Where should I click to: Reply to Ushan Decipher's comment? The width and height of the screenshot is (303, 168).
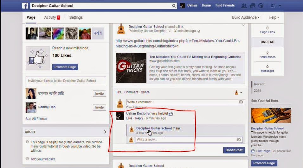click(x=139, y=118)
